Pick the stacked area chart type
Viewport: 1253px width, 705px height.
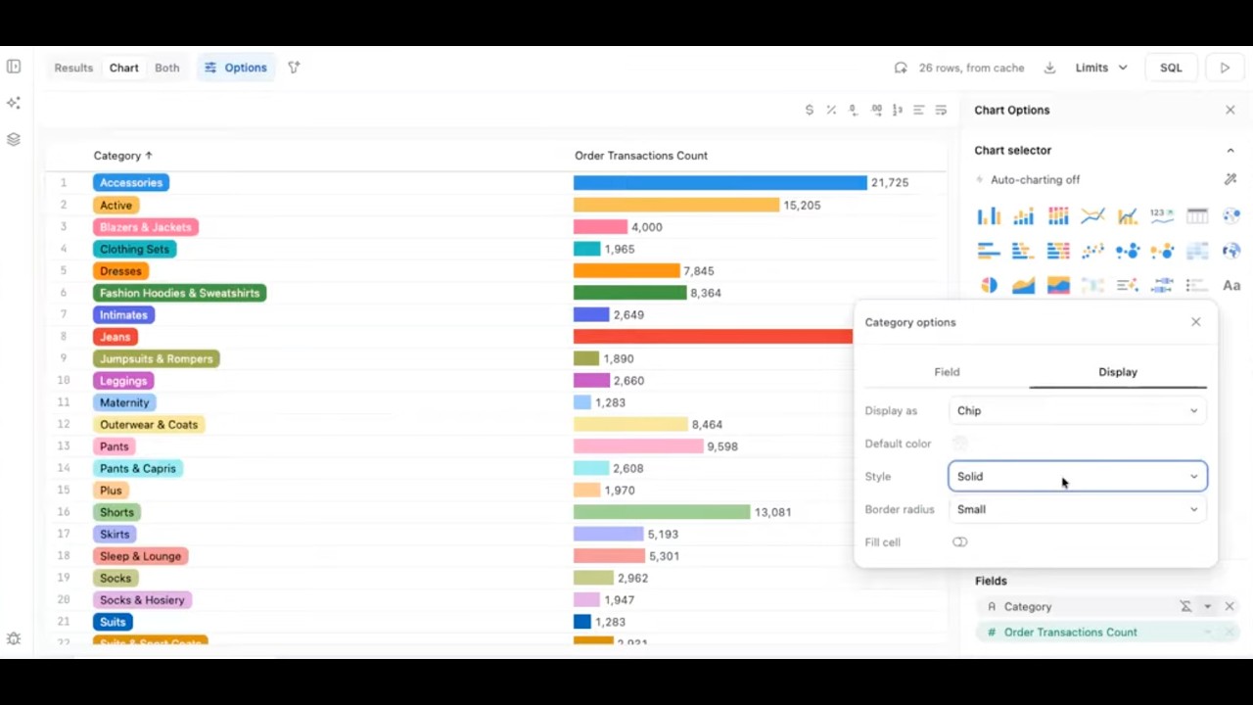[1058, 285]
